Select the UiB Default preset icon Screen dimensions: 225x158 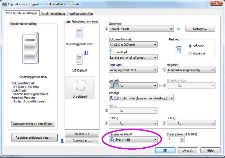[x=79, y=59]
